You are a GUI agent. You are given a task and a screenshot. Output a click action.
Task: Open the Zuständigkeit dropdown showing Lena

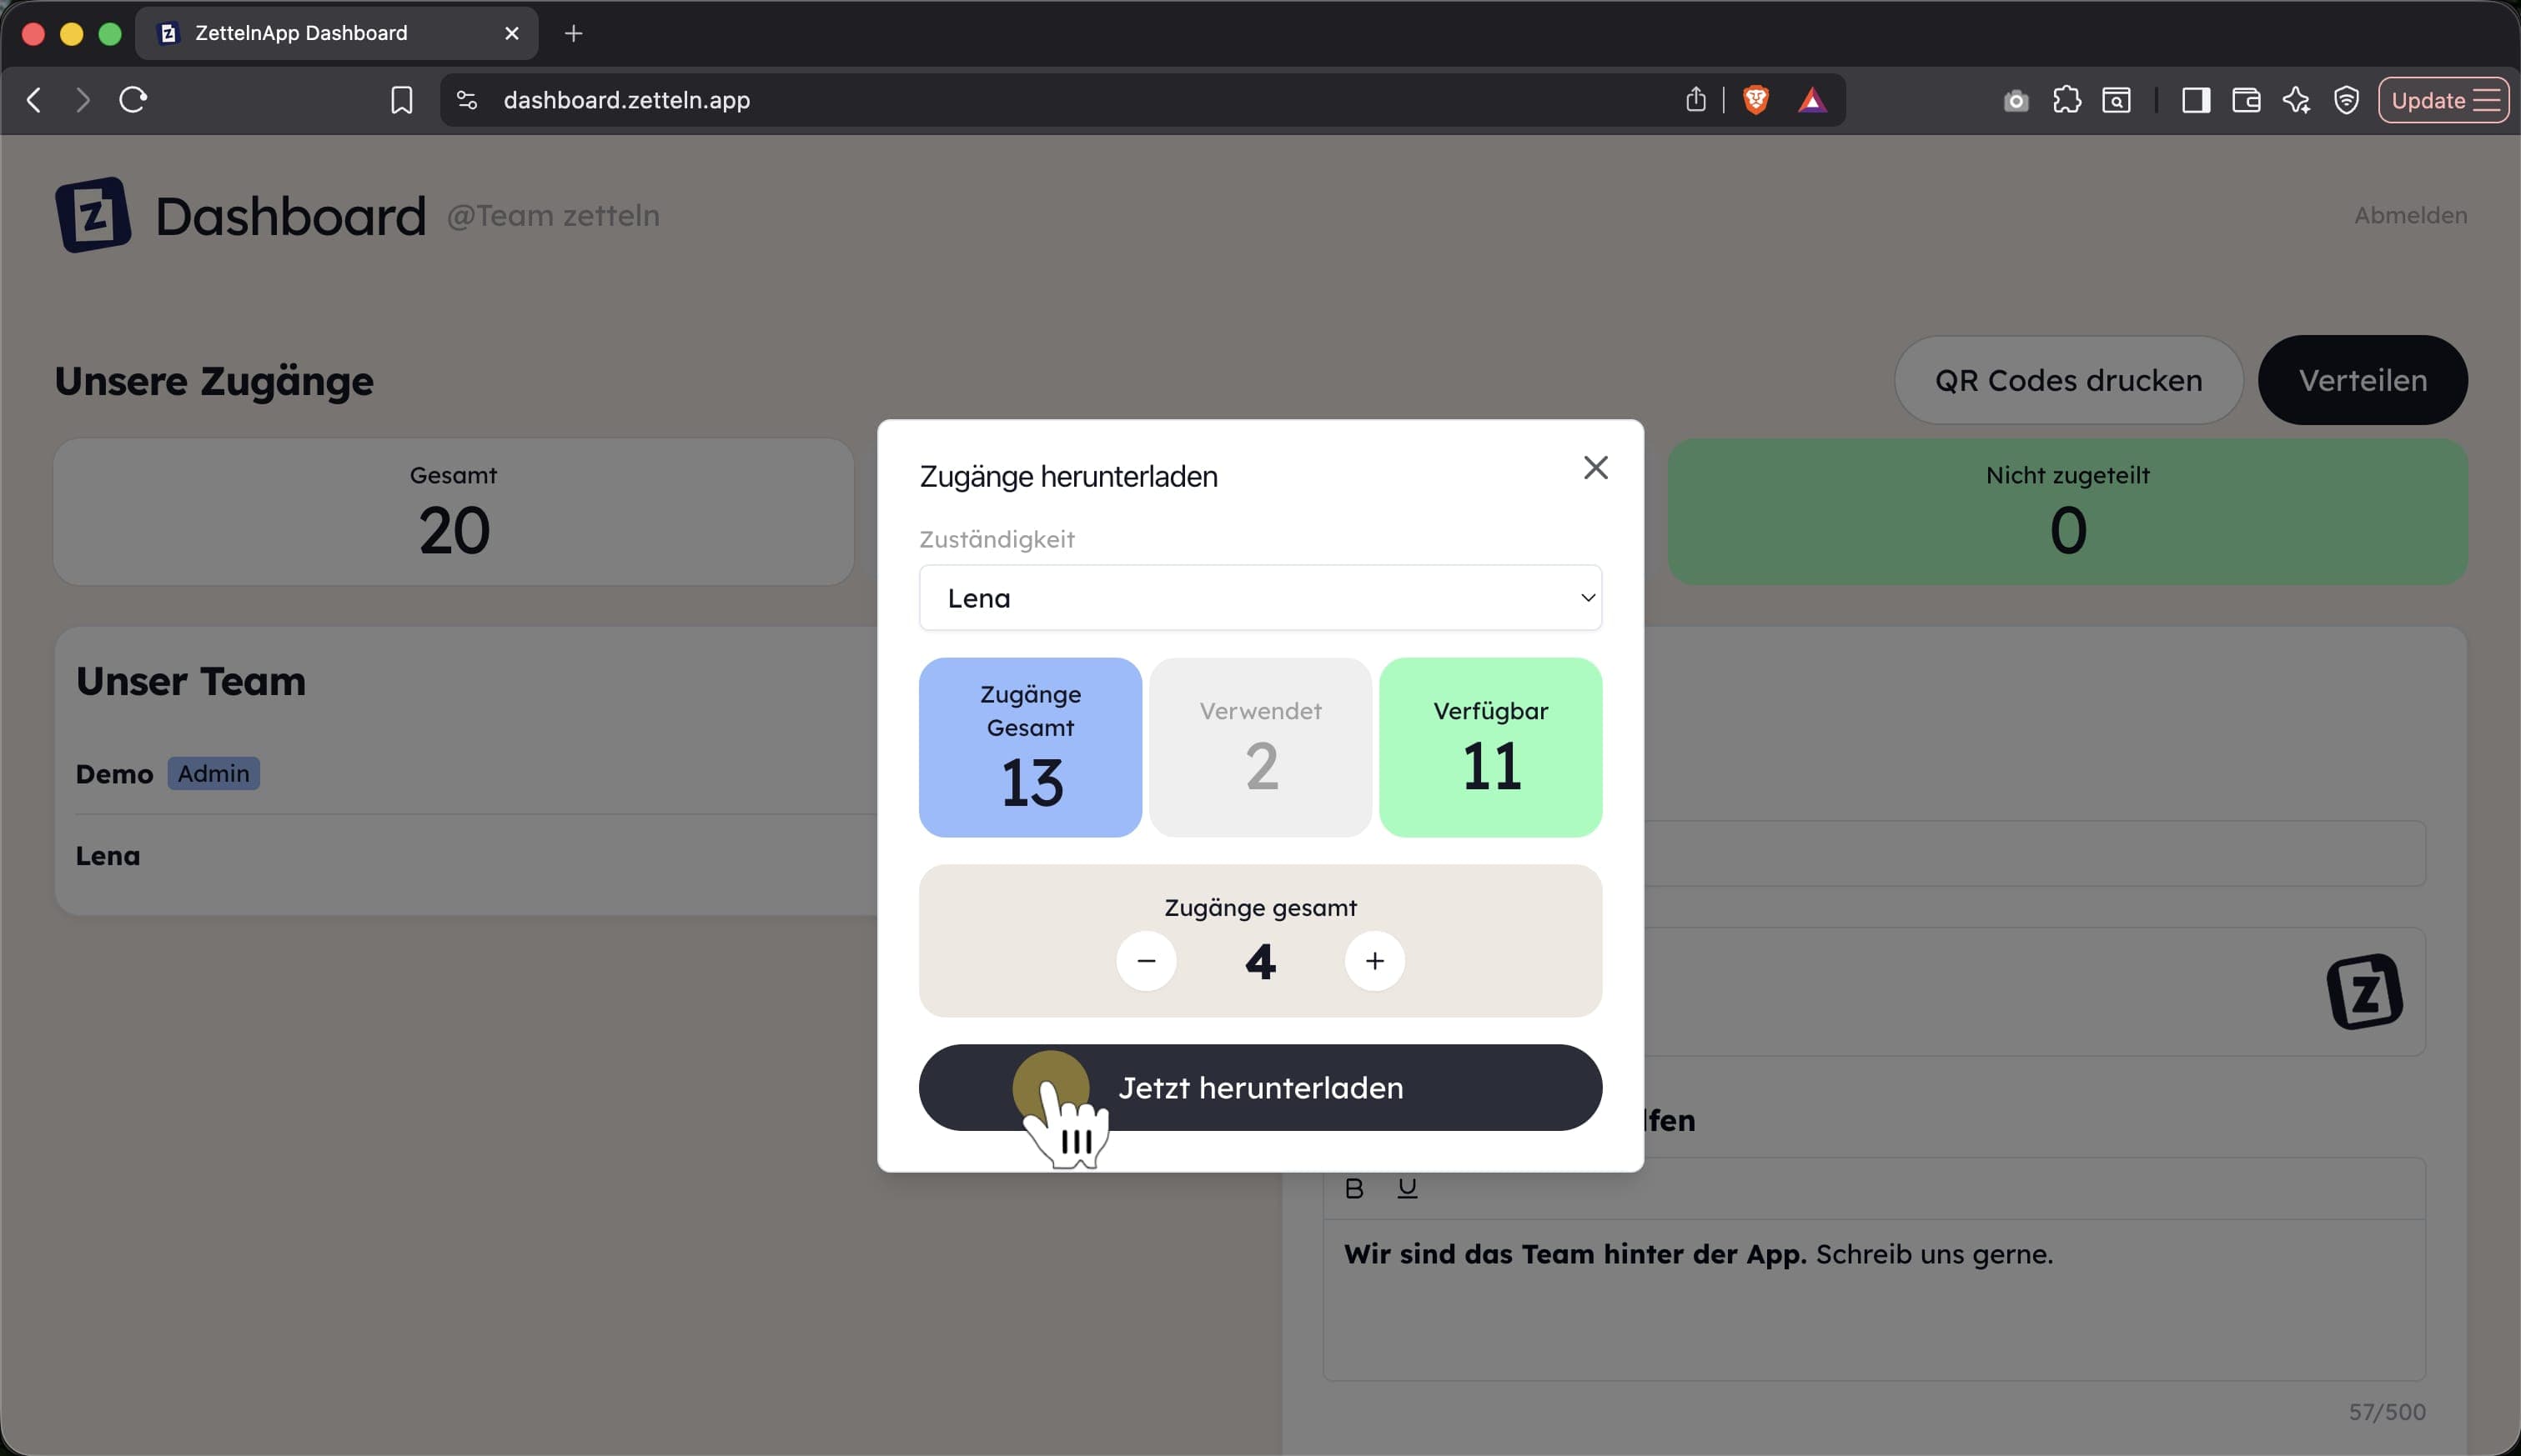[x=1261, y=598]
